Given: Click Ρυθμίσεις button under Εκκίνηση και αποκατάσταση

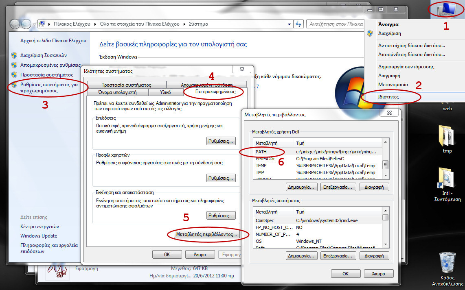Looking at the screenshot, I should (221, 215).
